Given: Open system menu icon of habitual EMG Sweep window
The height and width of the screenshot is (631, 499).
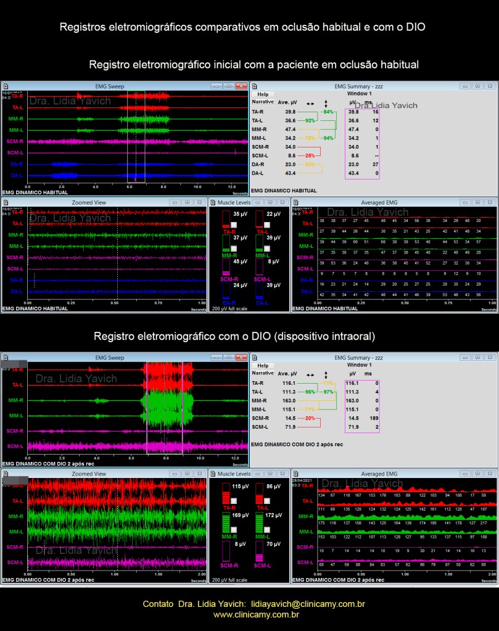Looking at the screenshot, I should click(6, 86).
